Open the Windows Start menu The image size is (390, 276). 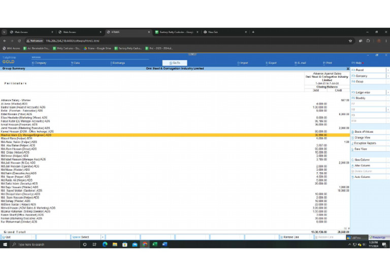coord(5,244)
